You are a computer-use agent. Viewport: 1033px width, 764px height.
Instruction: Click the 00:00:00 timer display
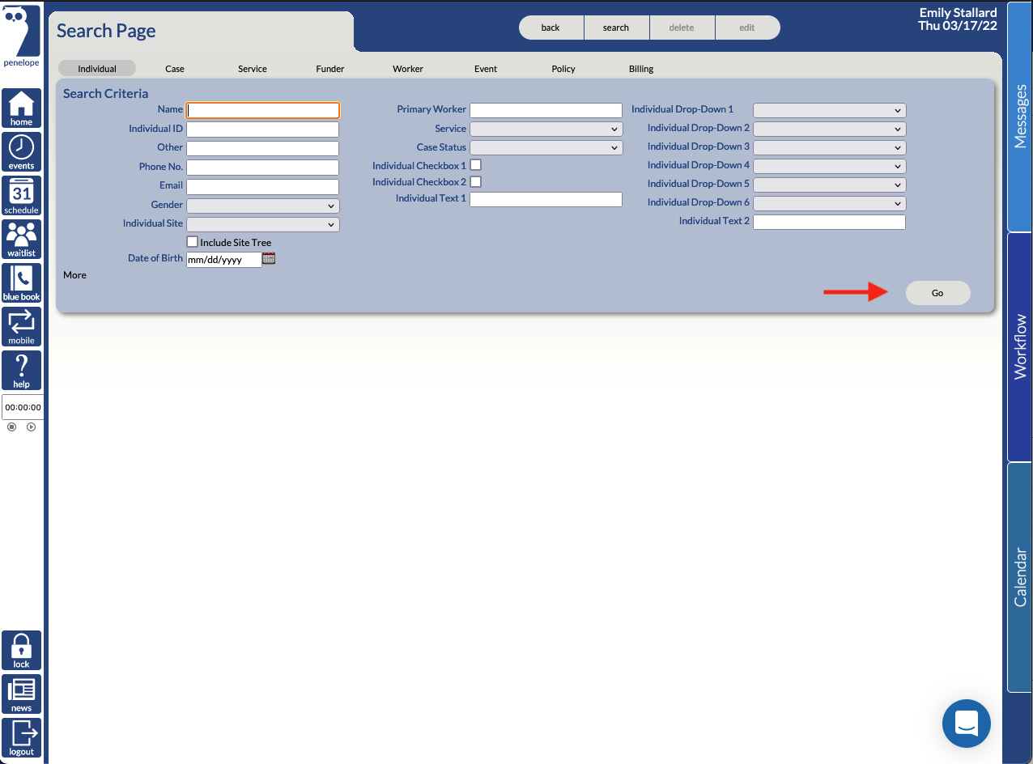22,407
